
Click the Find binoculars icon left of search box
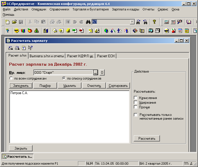click(x=88, y=22)
